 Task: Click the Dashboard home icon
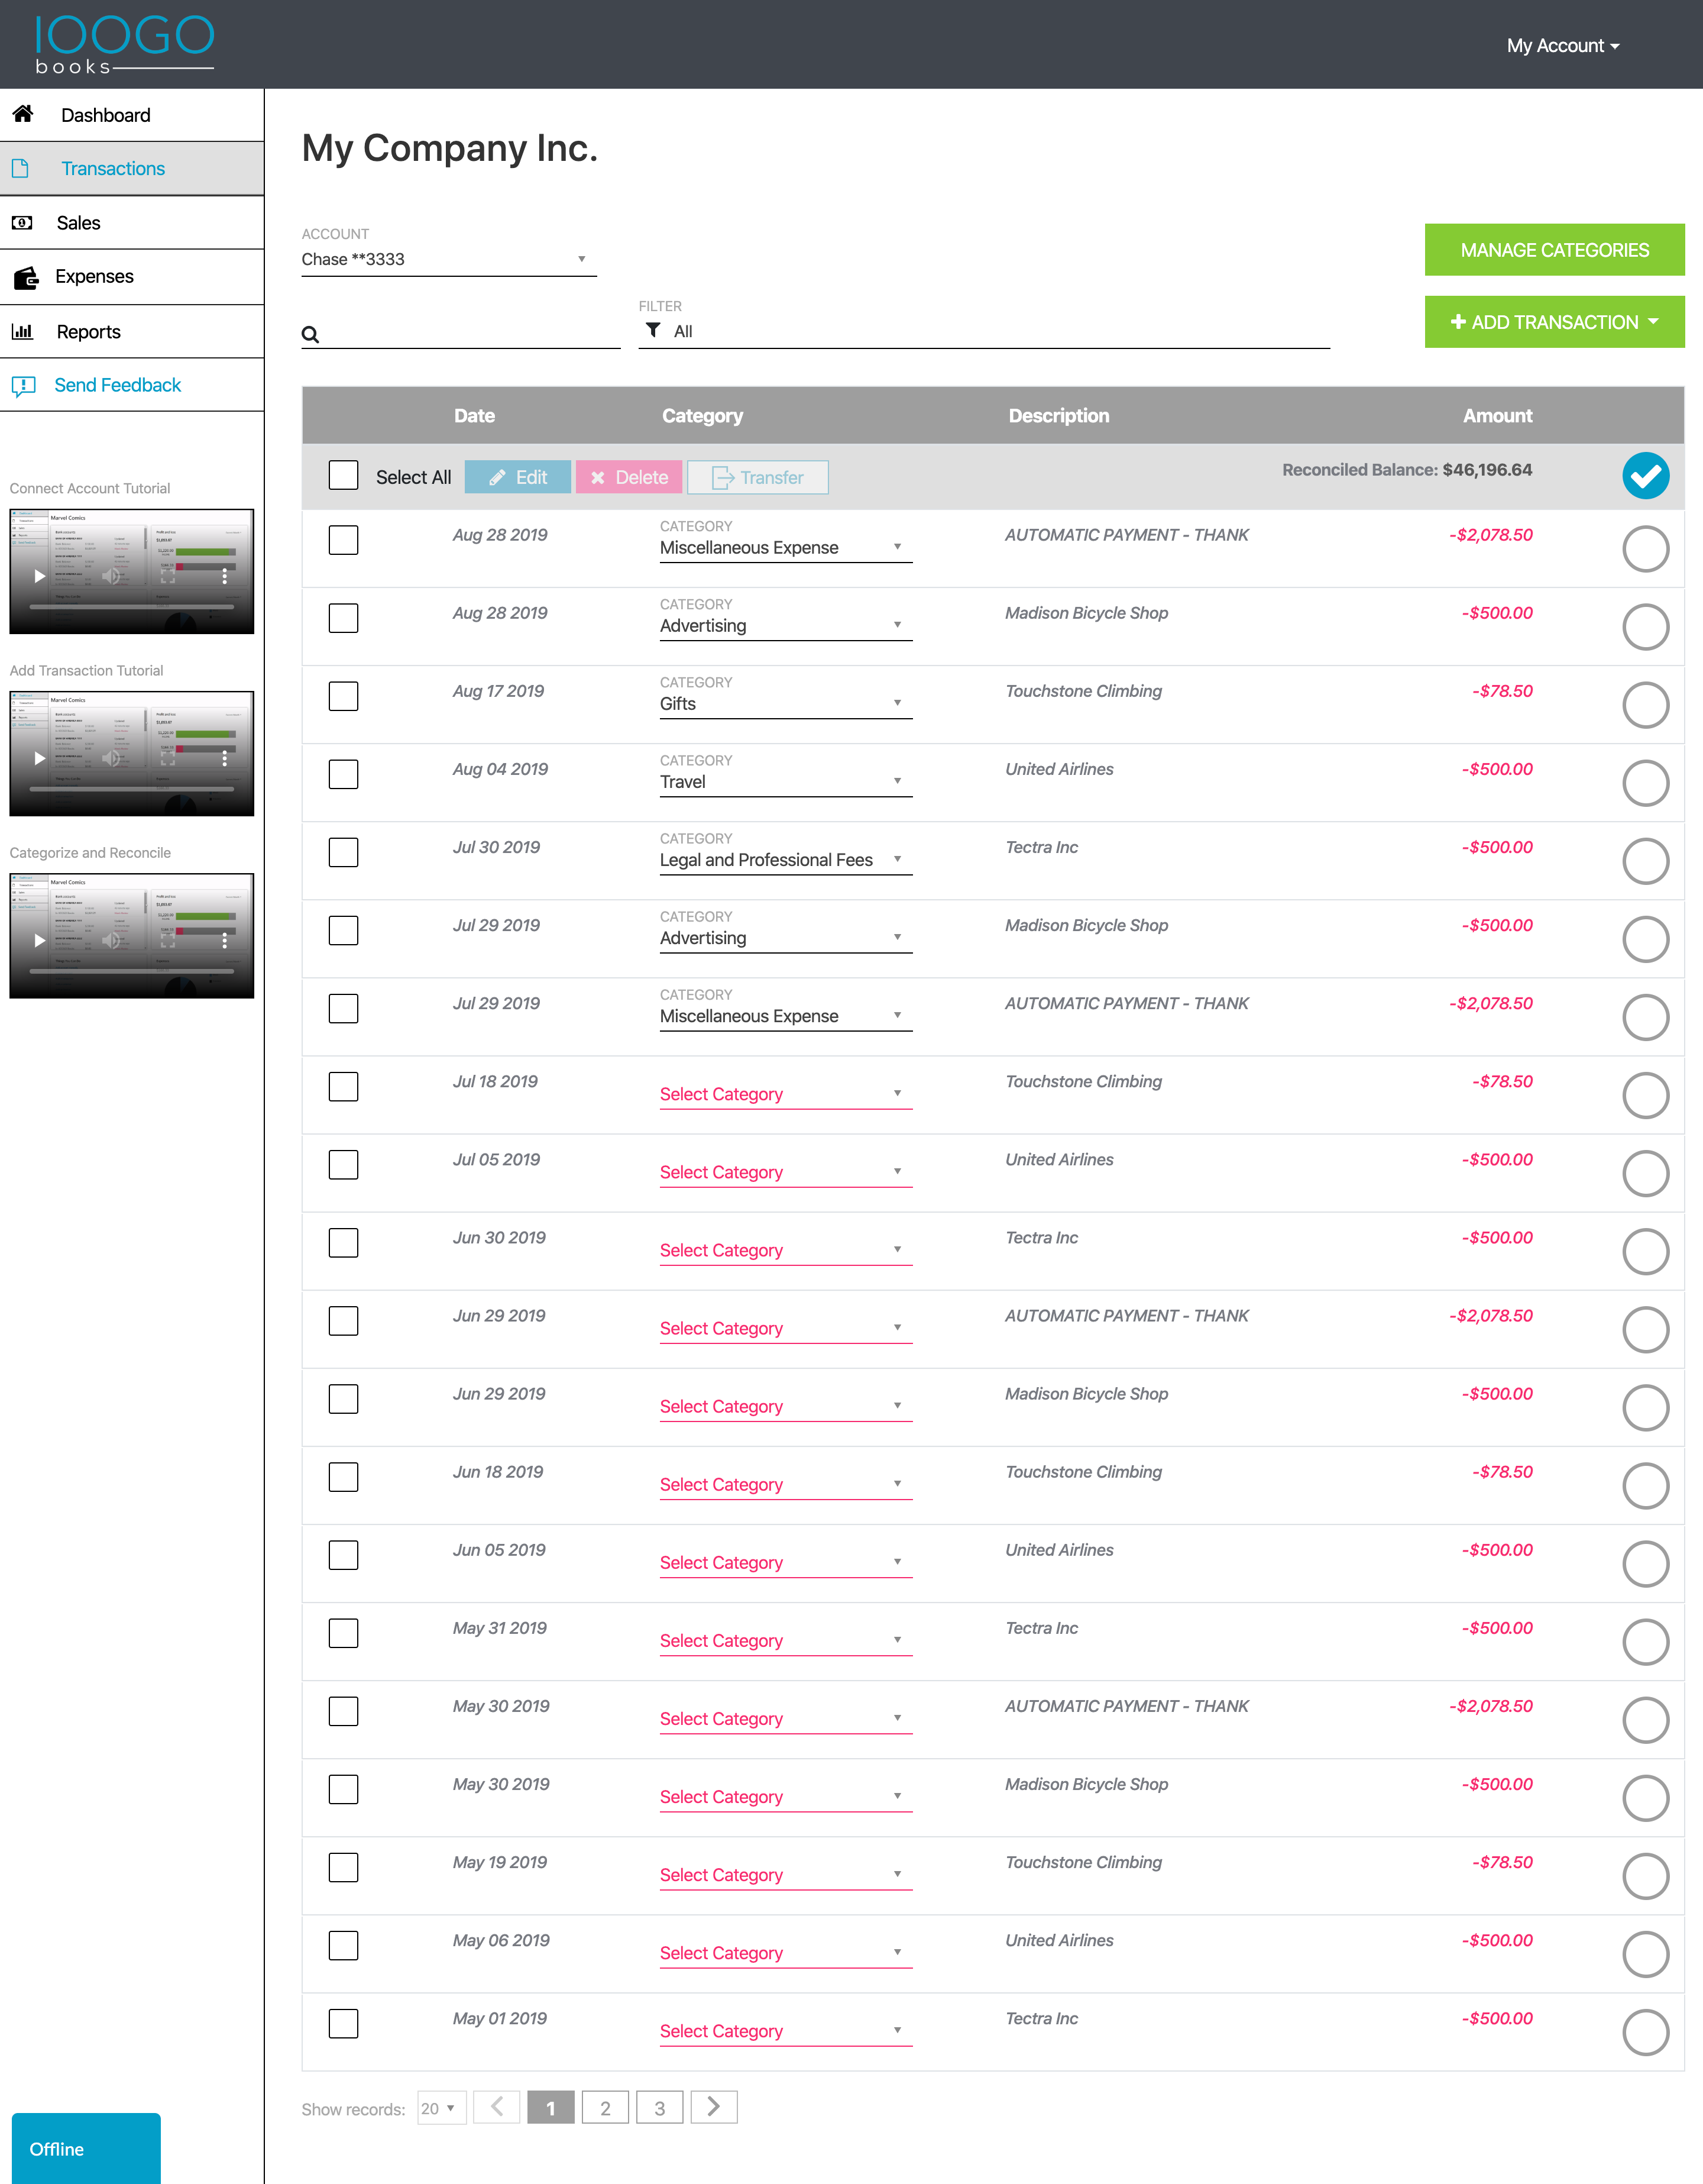[x=23, y=114]
